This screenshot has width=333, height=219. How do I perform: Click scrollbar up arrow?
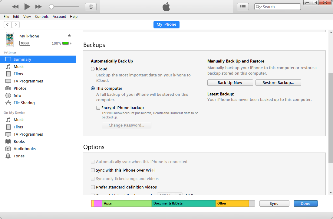pyautogui.click(x=331, y=32)
